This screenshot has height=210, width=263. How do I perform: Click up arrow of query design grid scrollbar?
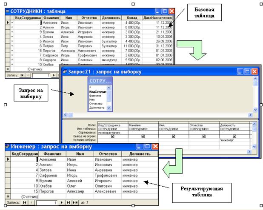tap(254, 124)
